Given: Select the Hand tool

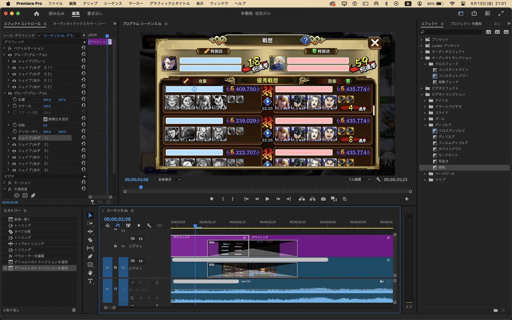Looking at the screenshot, I should (x=90, y=273).
